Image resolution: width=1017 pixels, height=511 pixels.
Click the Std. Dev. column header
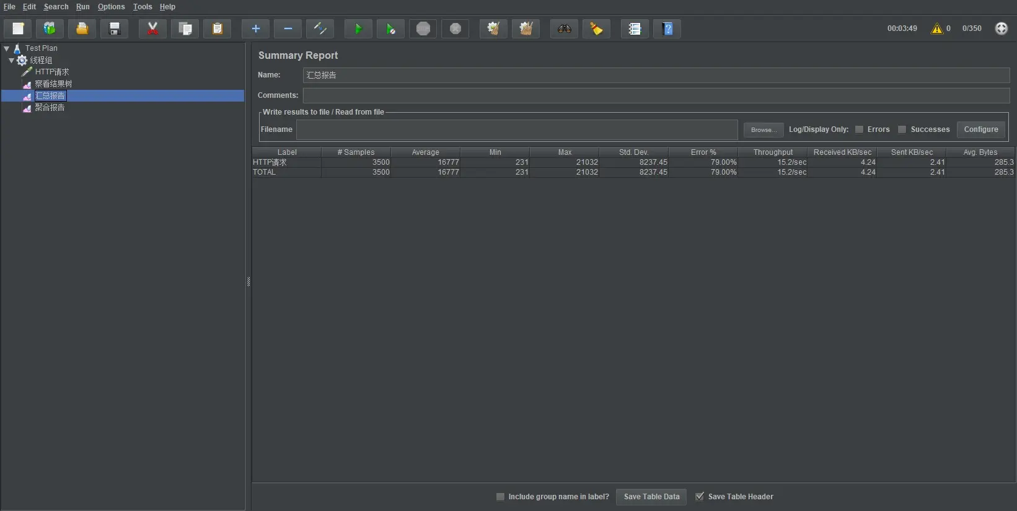coord(634,152)
